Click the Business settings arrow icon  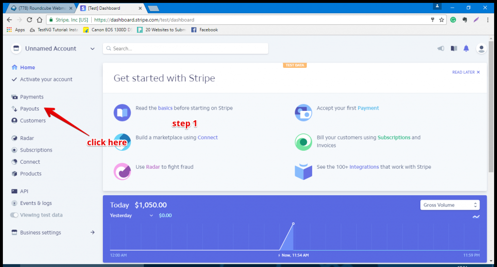93,232
